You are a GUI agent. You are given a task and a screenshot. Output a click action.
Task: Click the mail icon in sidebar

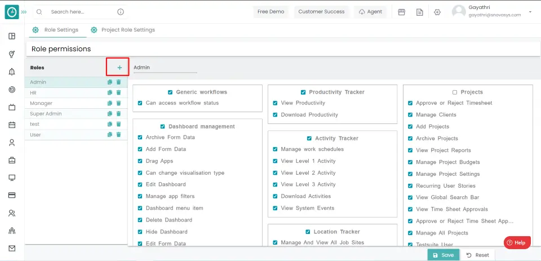pos(12,248)
